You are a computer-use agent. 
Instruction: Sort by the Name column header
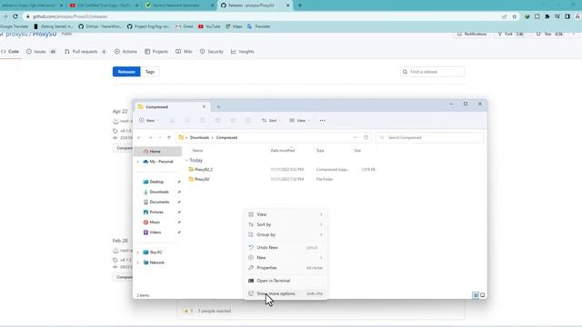[197, 151]
